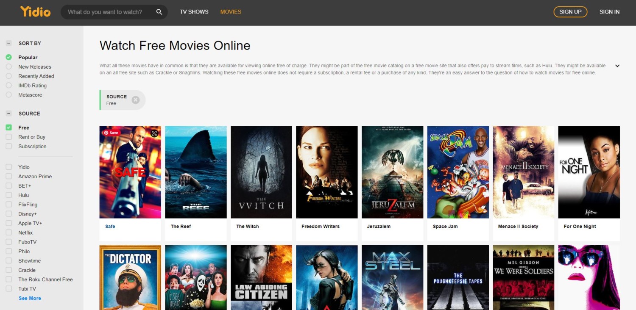
Task: Check the Showtime checkbox
Action: point(8,260)
